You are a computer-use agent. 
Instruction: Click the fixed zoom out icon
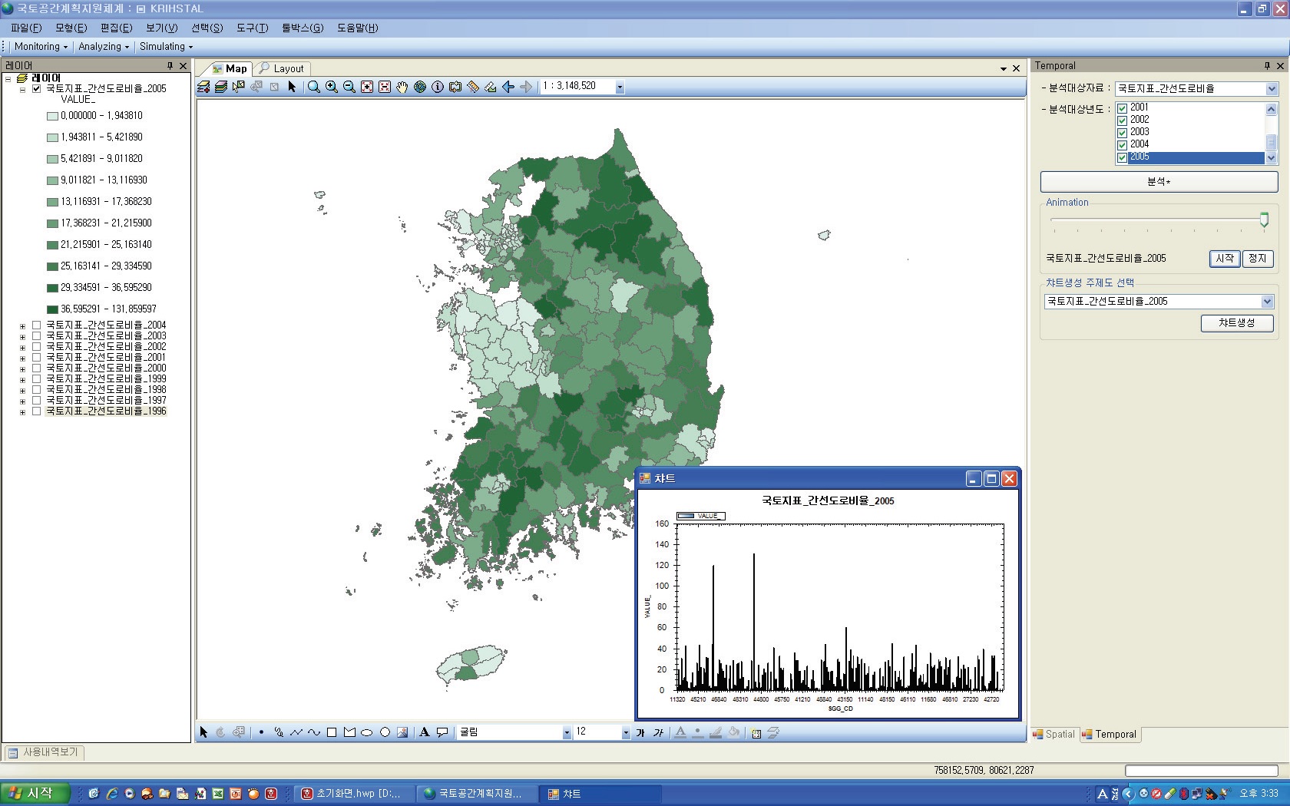click(385, 87)
